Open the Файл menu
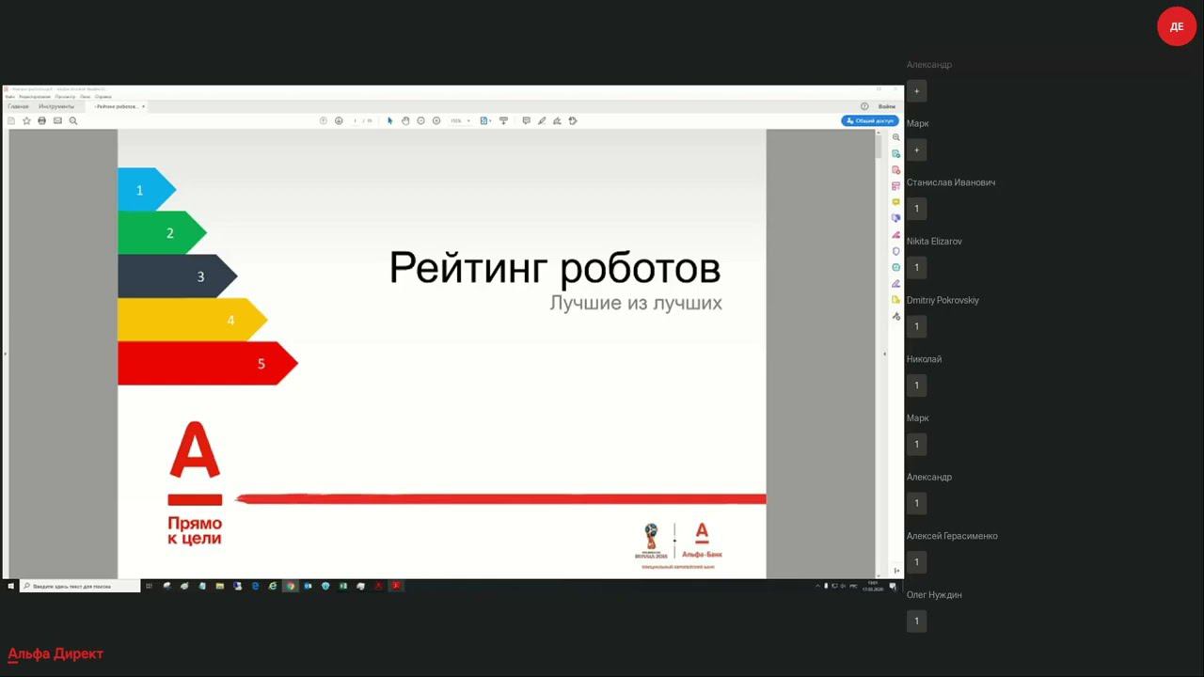The height and width of the screenshot is (677, 1204). click(x=9, y=96)
